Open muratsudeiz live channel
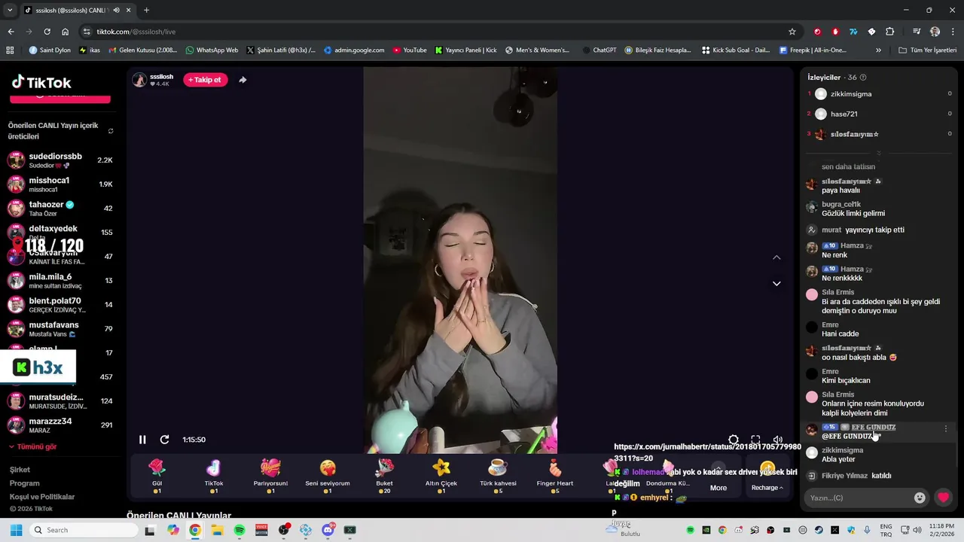Viewport: 964px width, 542px height. coord(59,401)
